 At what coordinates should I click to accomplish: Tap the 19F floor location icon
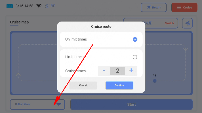coord(47,6)
